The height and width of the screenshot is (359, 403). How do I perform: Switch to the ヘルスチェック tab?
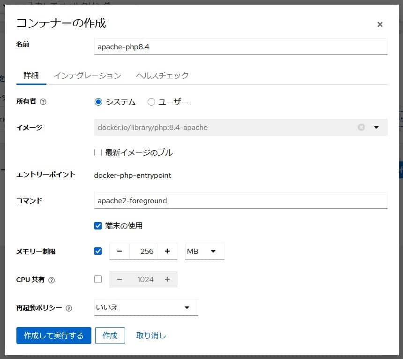point(162,76)
